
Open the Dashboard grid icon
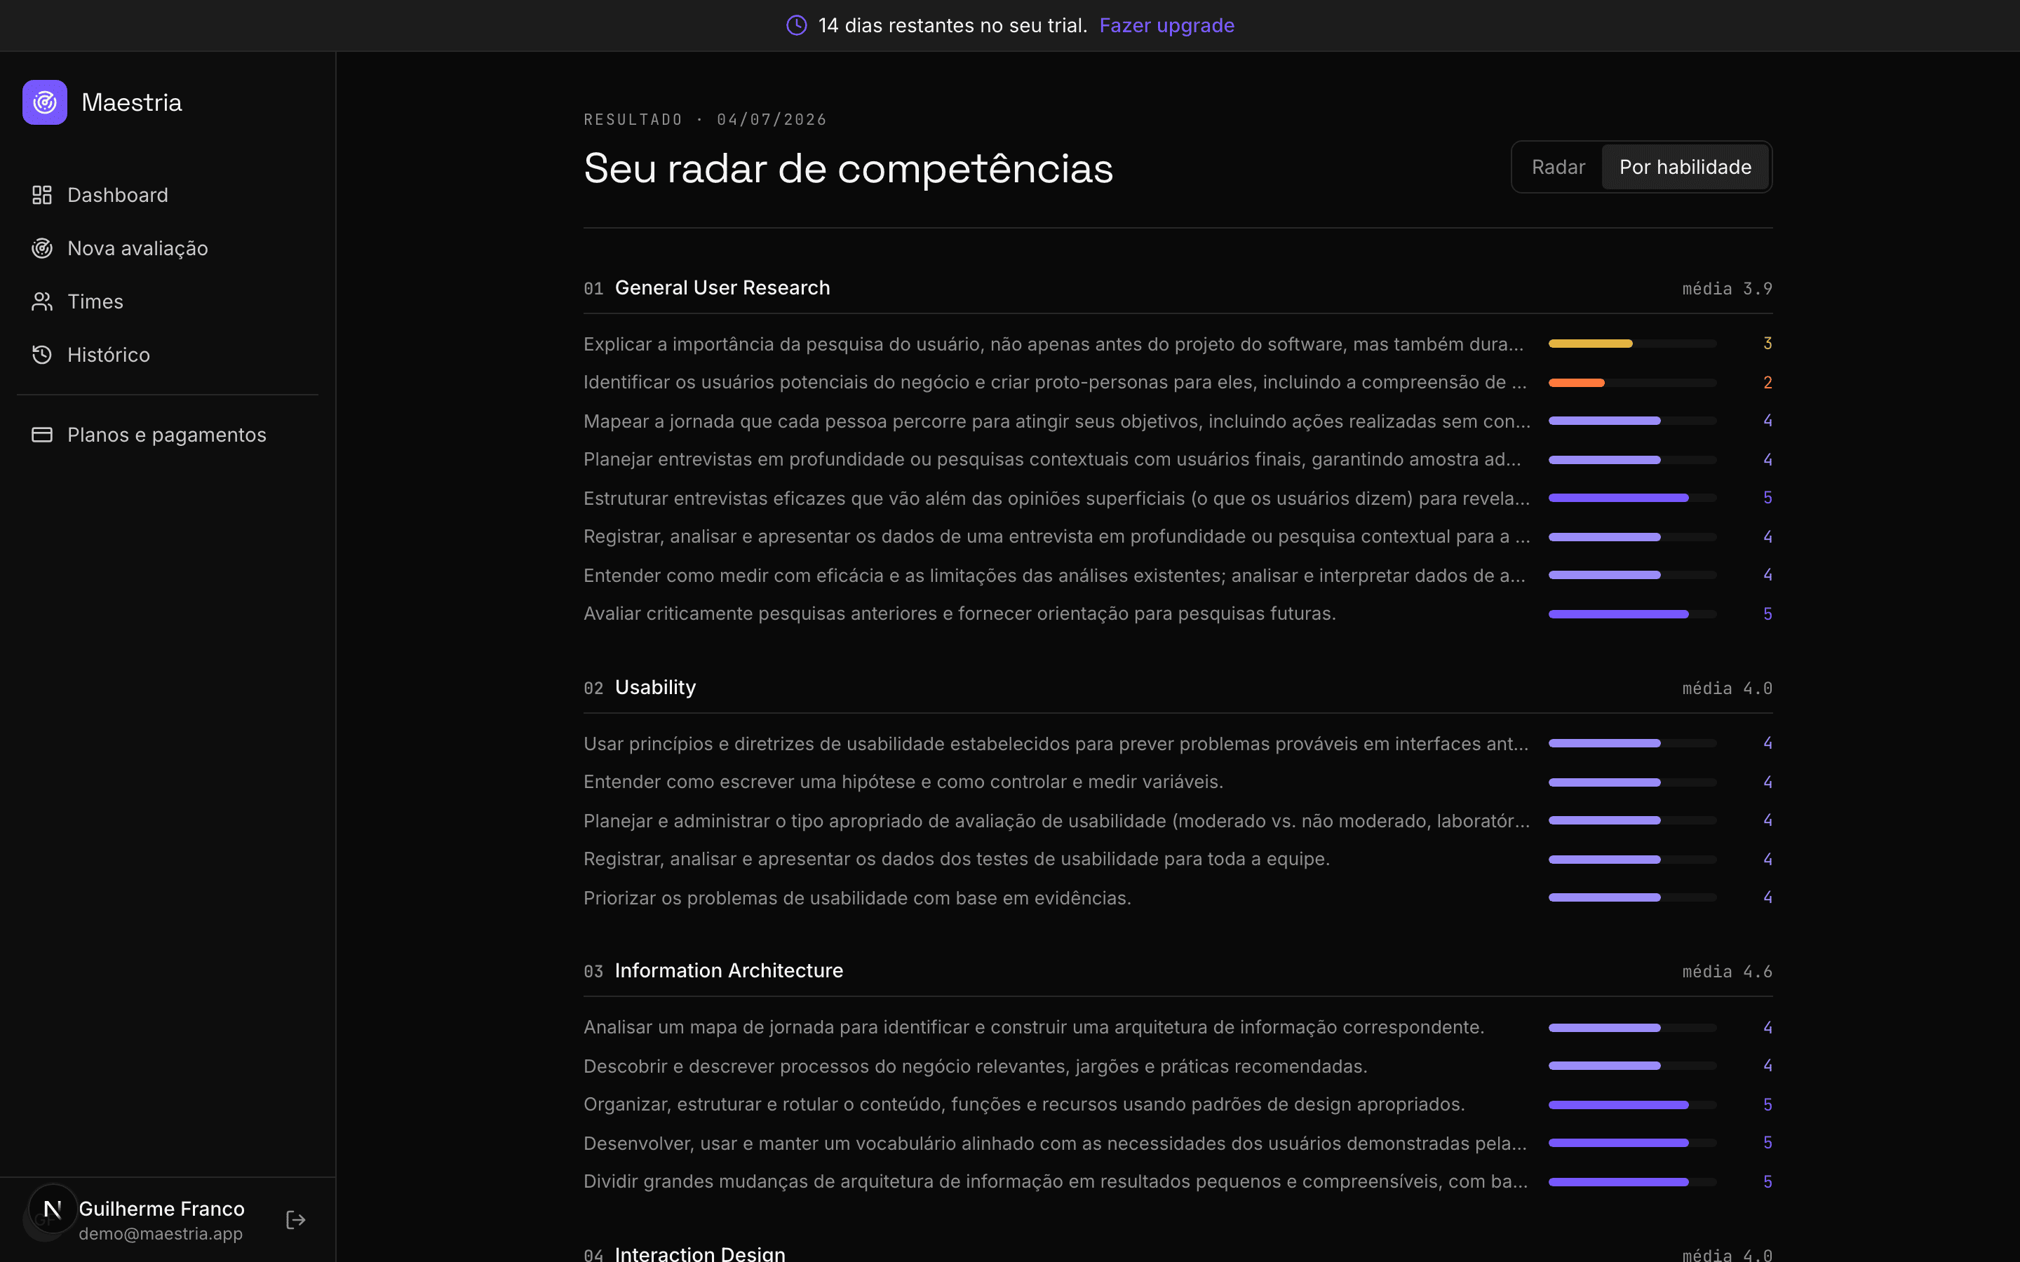point(42,196)
